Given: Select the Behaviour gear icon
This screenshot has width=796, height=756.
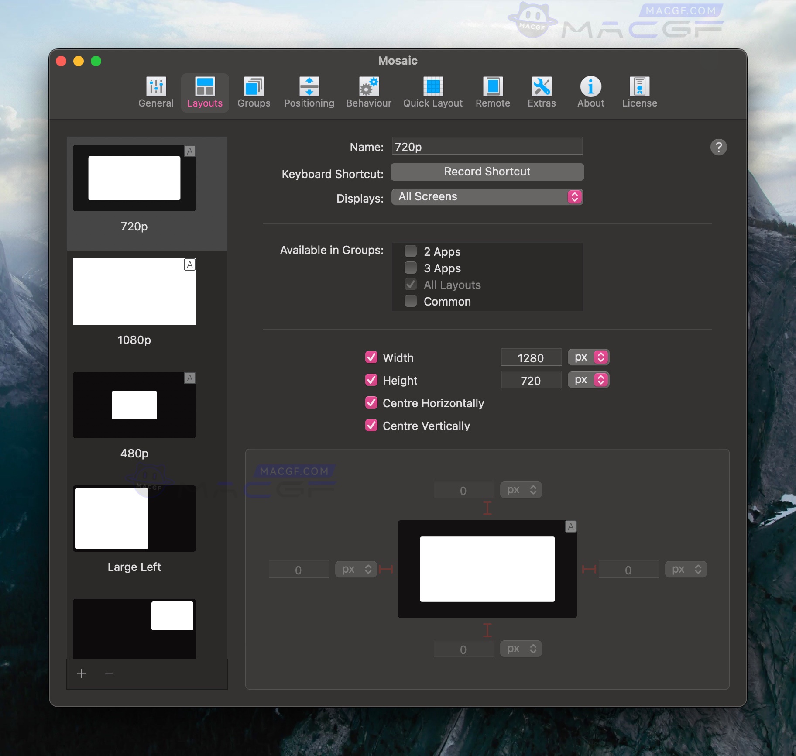Looking at the screenshot, I should (368, 87).
